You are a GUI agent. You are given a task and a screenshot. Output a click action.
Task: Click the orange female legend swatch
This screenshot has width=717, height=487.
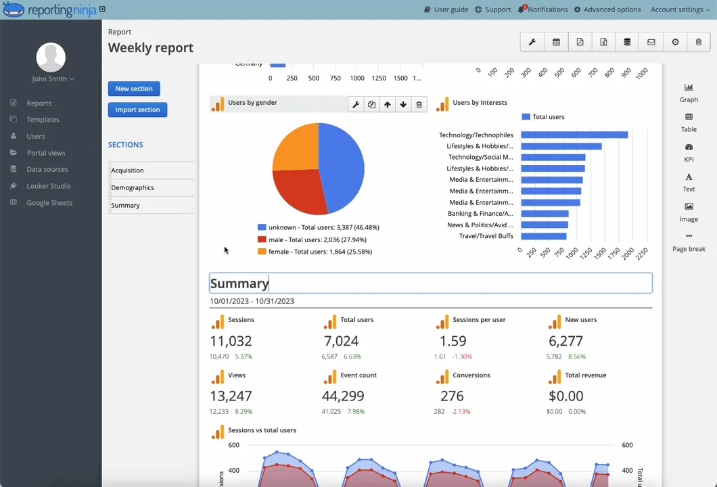pyautogui.click(x=262, y=252)
